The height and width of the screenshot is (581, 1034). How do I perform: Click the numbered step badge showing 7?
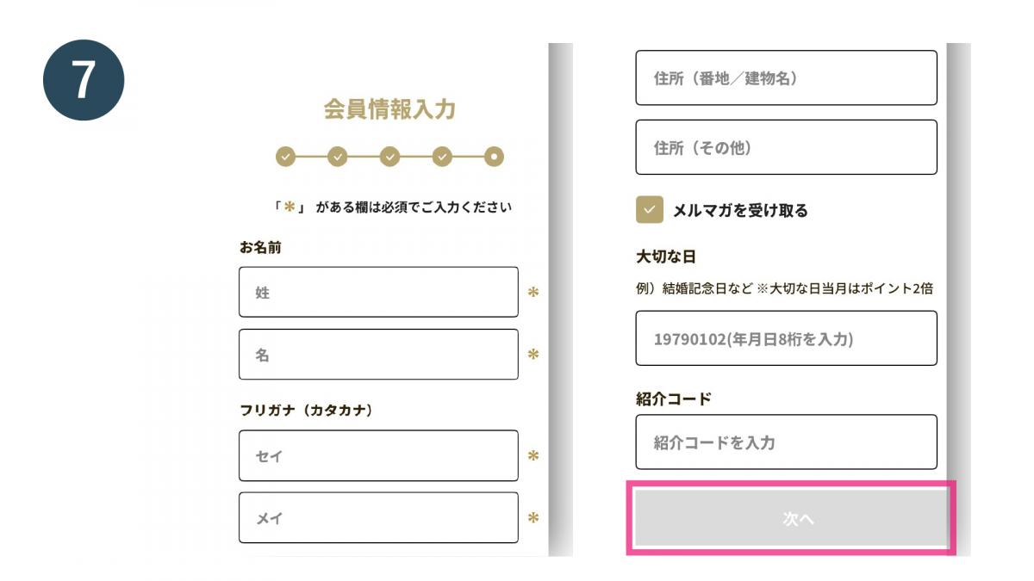84,79
